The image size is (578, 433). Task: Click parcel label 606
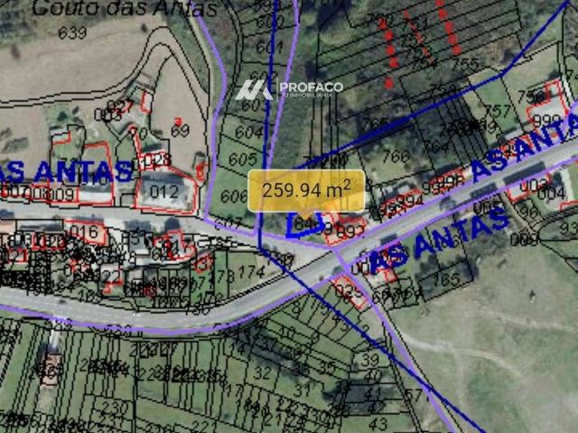click(x=234, y=197)
